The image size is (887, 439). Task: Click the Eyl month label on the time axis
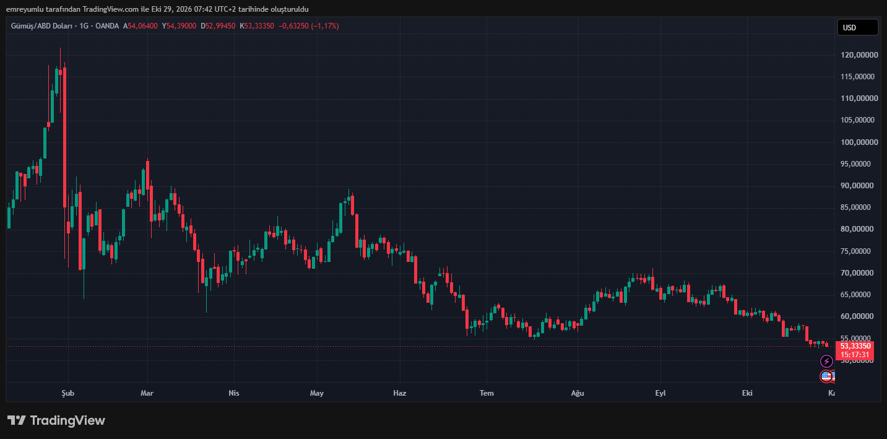(660, 393)
